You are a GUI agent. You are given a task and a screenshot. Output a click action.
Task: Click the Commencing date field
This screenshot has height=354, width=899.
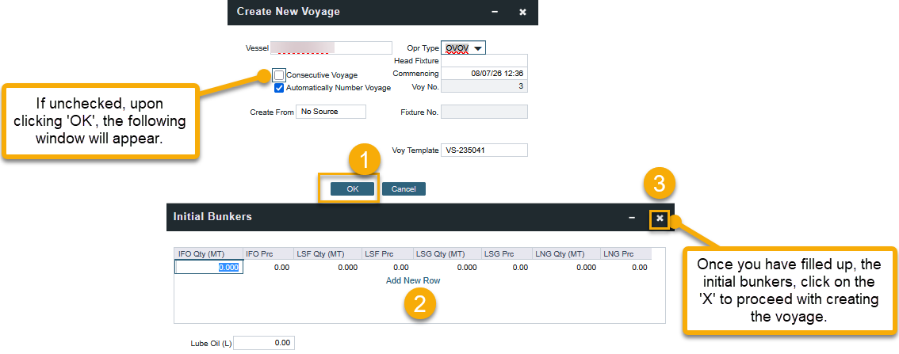[484, 74]
